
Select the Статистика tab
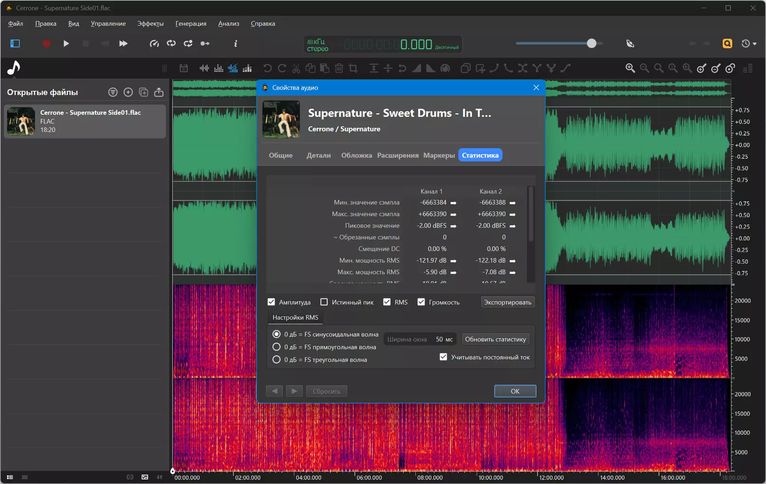[480, 155]
